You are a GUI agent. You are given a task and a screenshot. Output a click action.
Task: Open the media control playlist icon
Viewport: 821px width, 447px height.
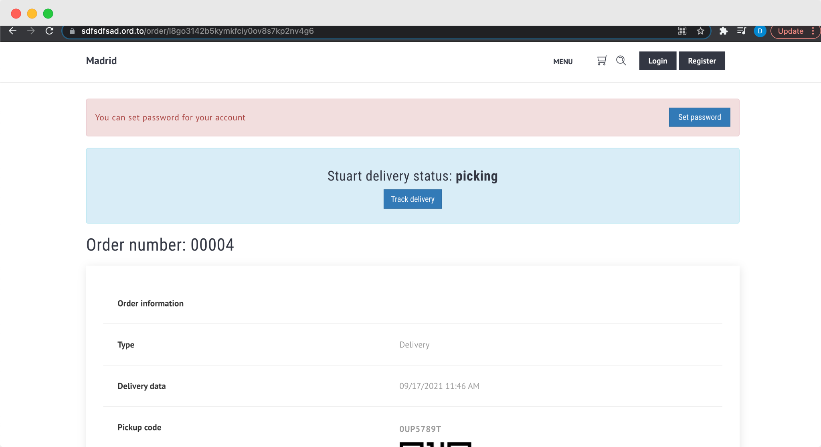[x=741, y=31]
